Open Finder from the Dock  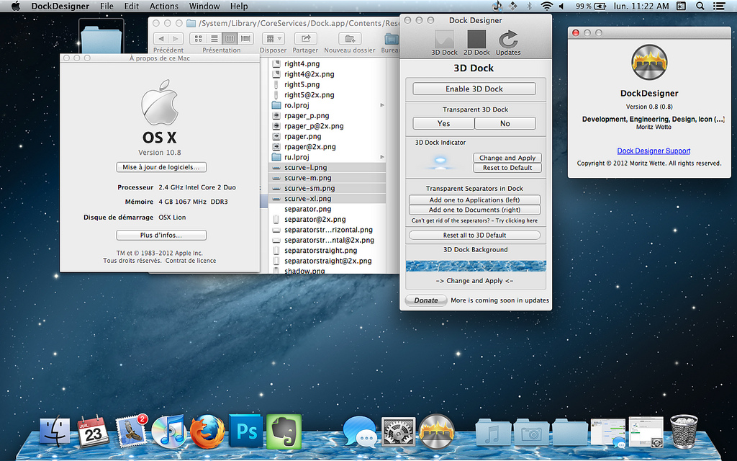click(55, 431)
